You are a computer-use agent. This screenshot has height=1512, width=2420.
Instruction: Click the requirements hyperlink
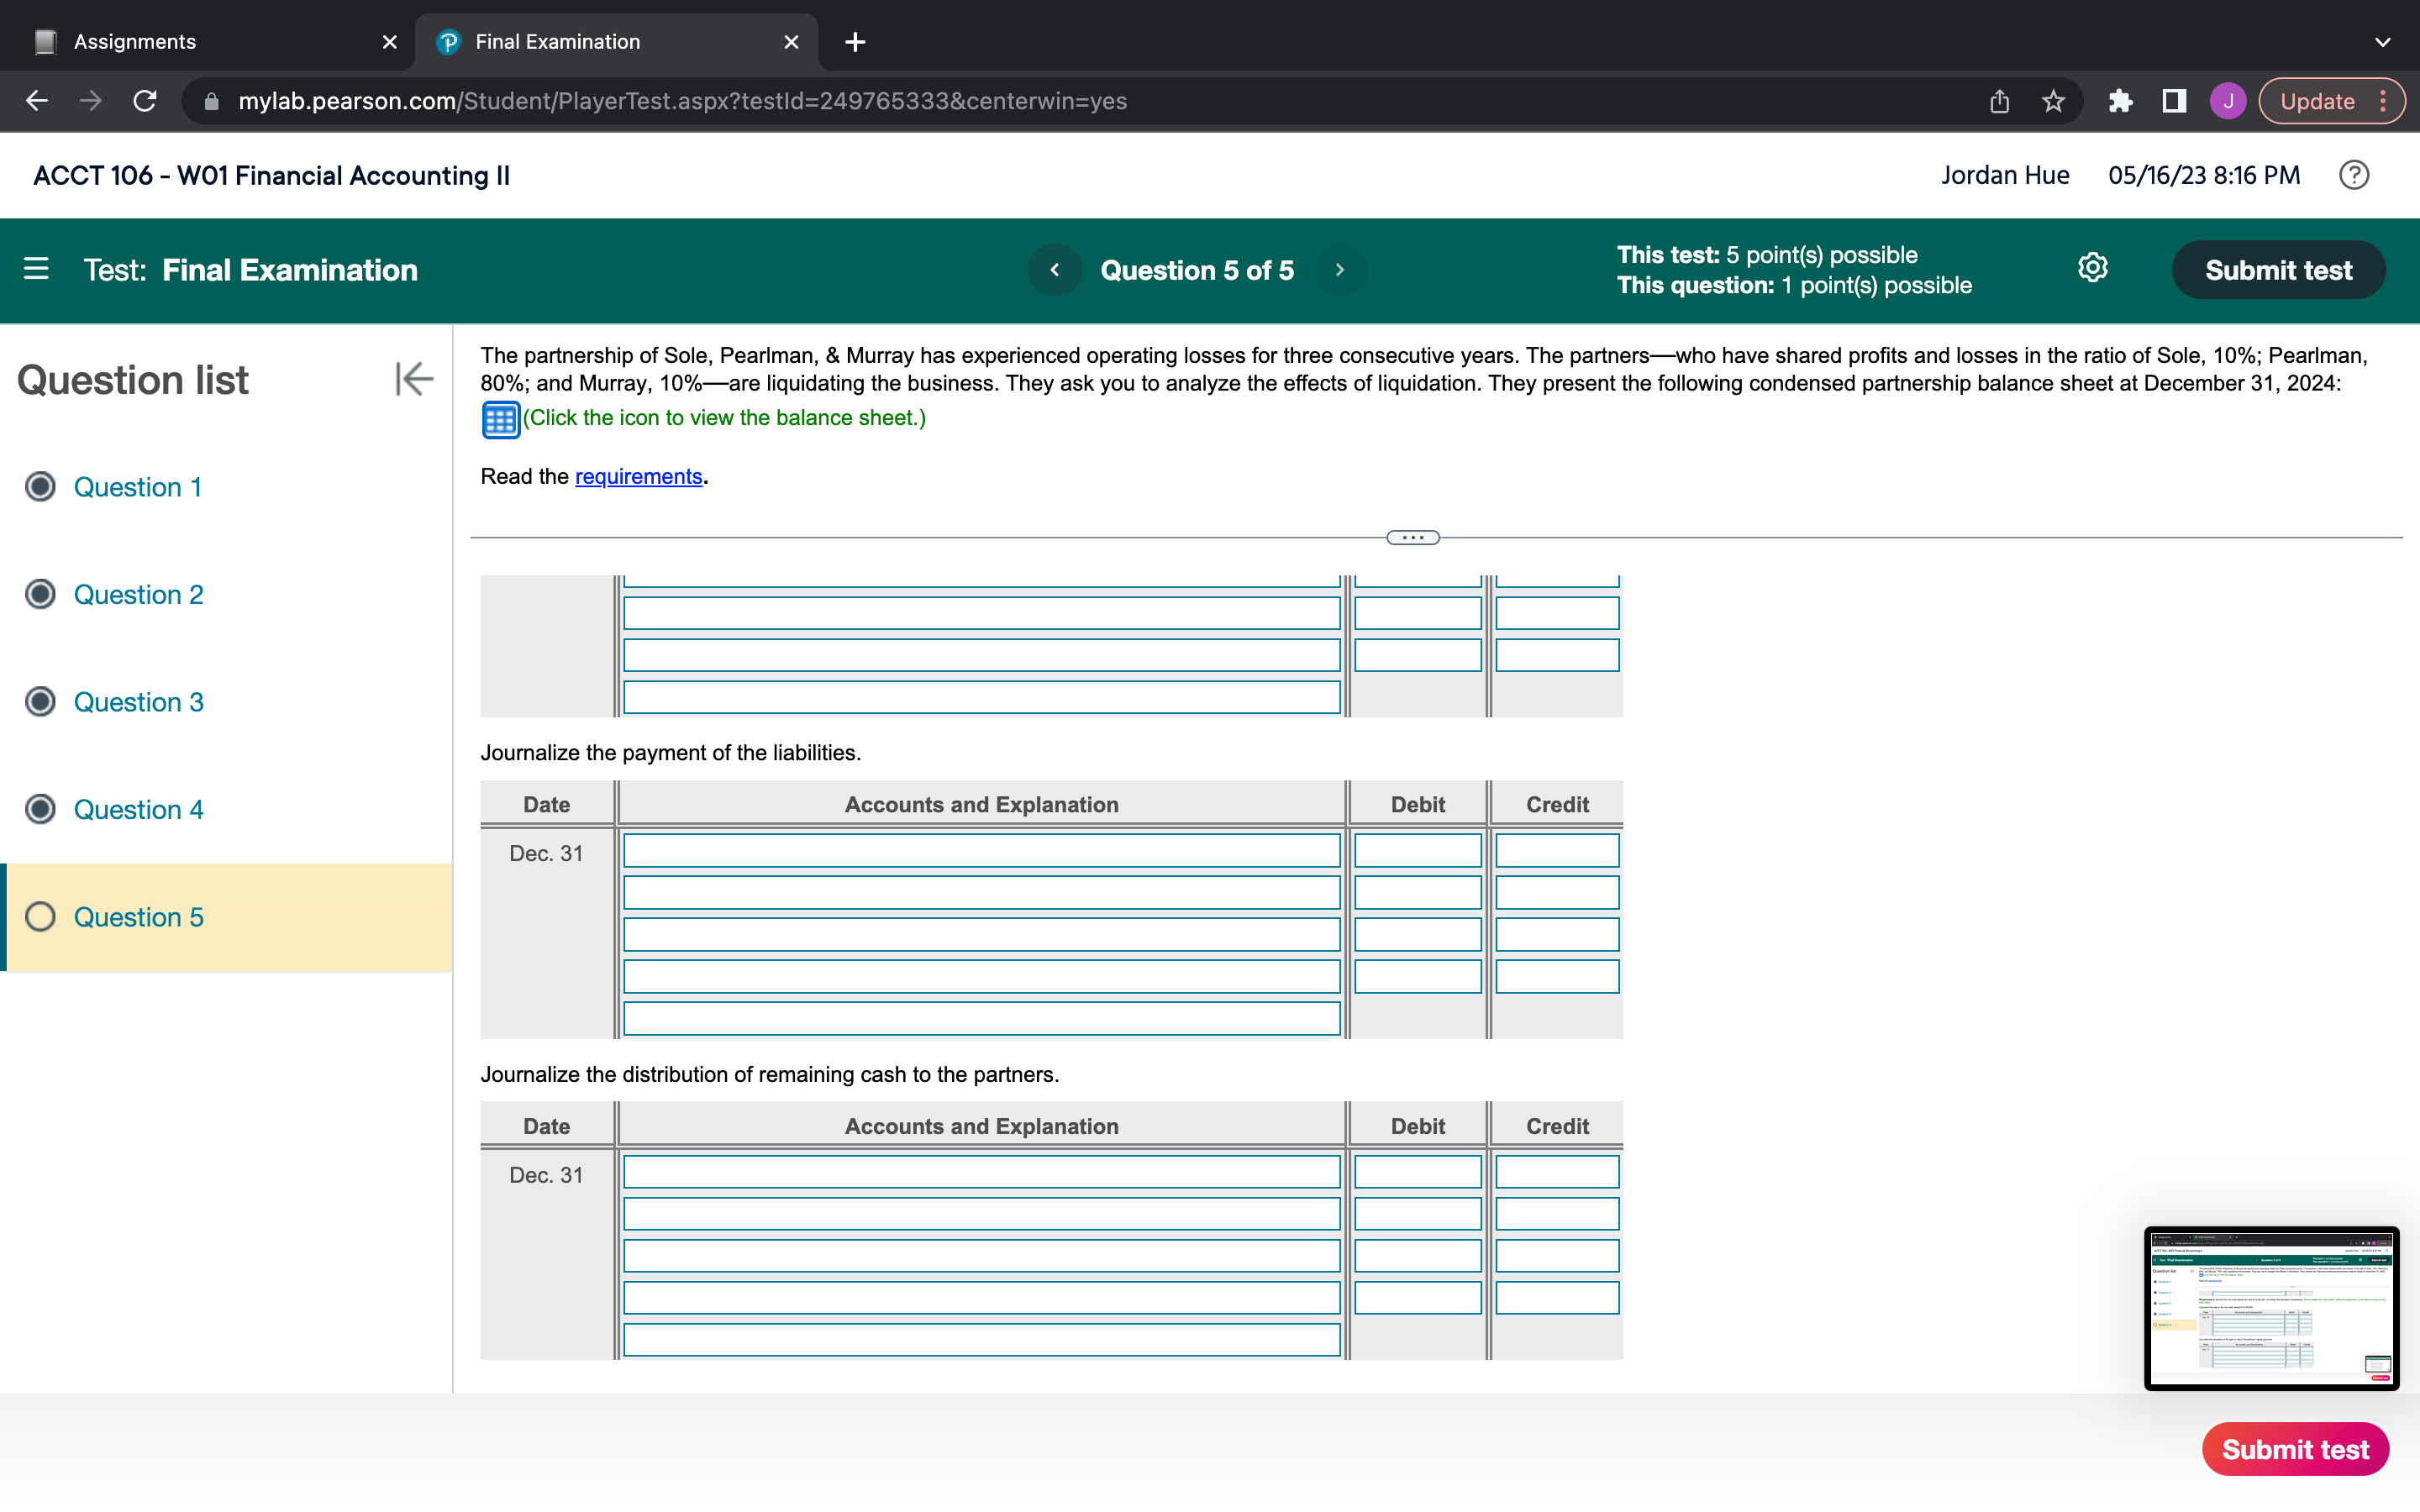(636, 475)
